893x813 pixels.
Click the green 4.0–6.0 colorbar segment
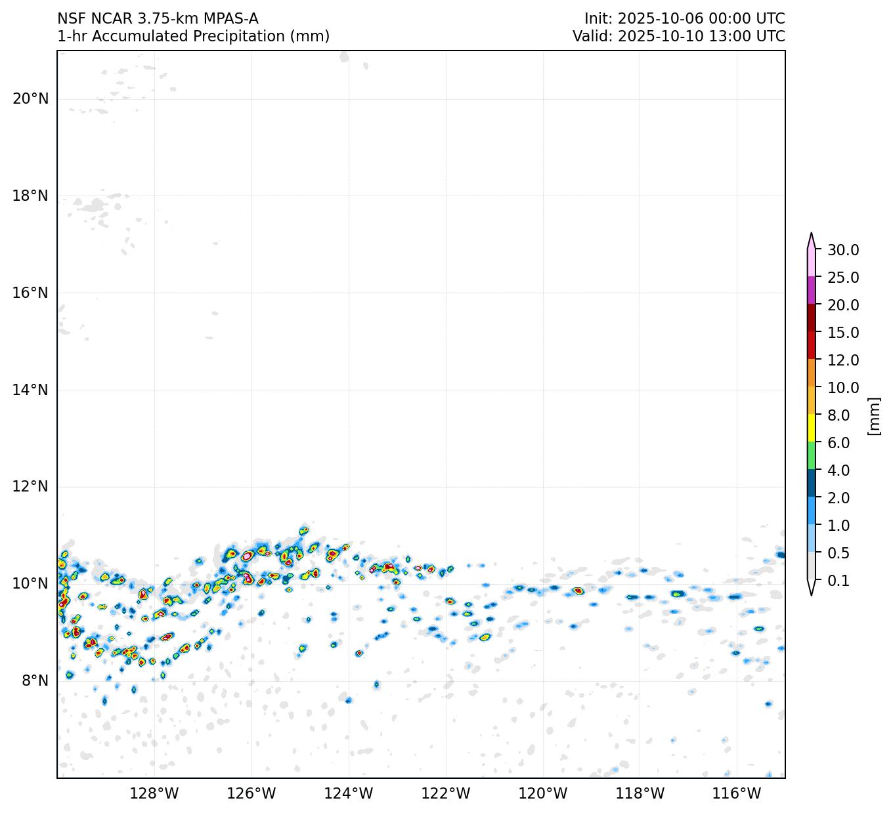click(x=812, y=455)
